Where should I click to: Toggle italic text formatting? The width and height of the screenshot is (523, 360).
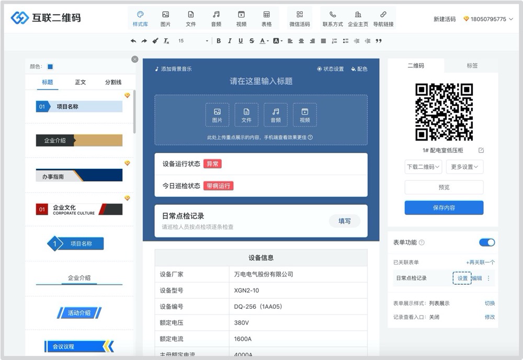point(230,41)
